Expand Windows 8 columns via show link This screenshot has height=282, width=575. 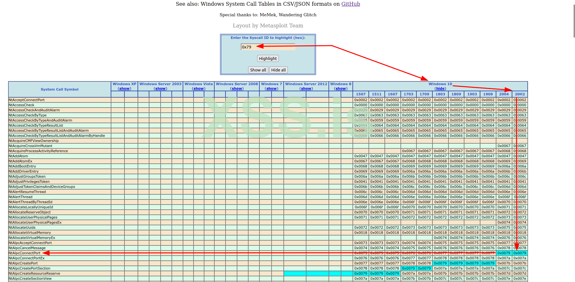click(341, 89)
